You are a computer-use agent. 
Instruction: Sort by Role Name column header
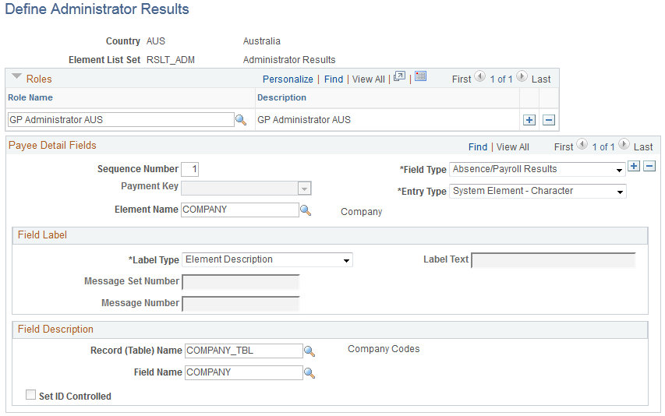click(x=30, y=97)
